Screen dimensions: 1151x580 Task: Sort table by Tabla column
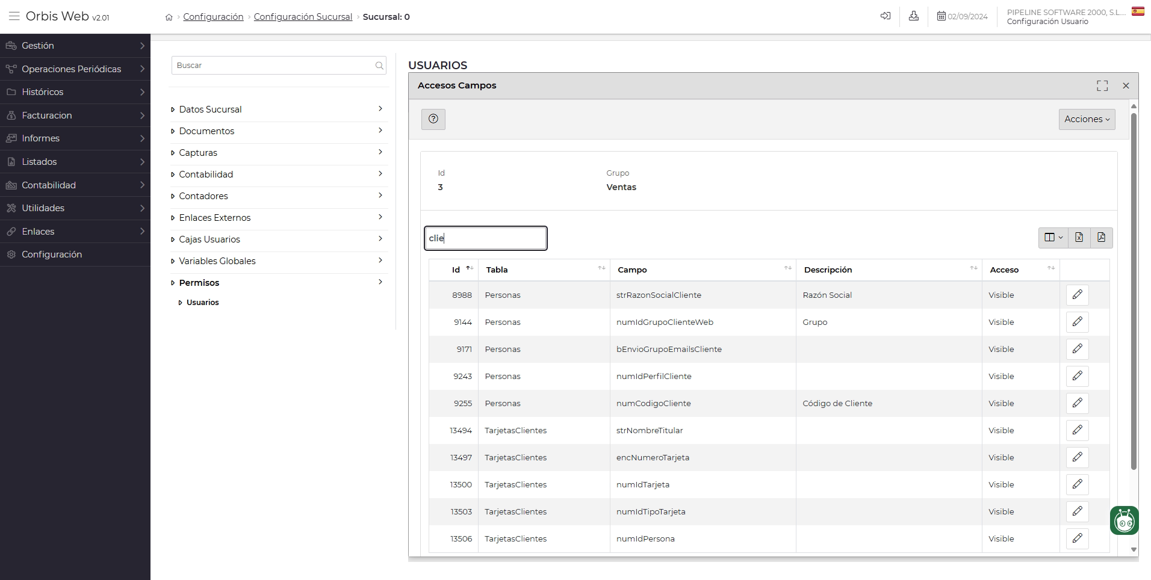click(x=544, y=270)
